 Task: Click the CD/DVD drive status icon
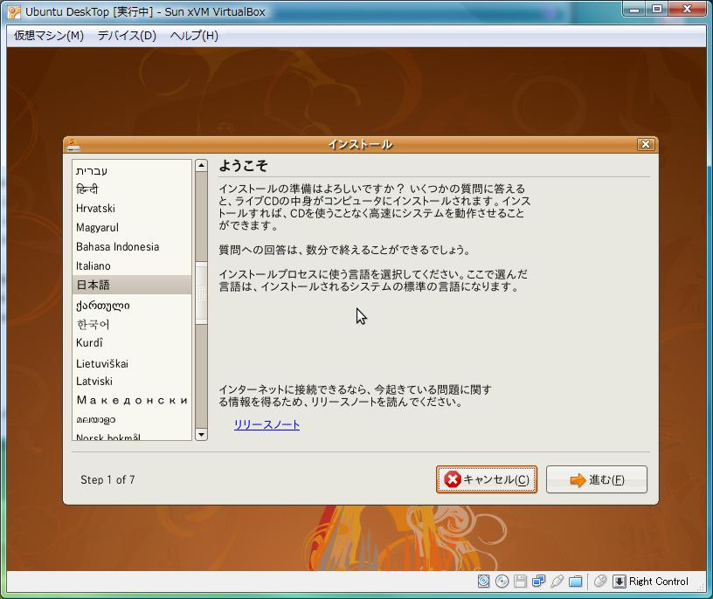502,581
